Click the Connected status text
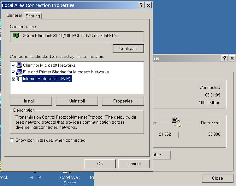 (x=210, y=87)
